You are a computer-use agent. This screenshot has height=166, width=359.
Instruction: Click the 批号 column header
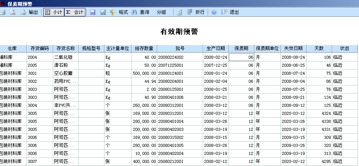(x=180, y=48)
